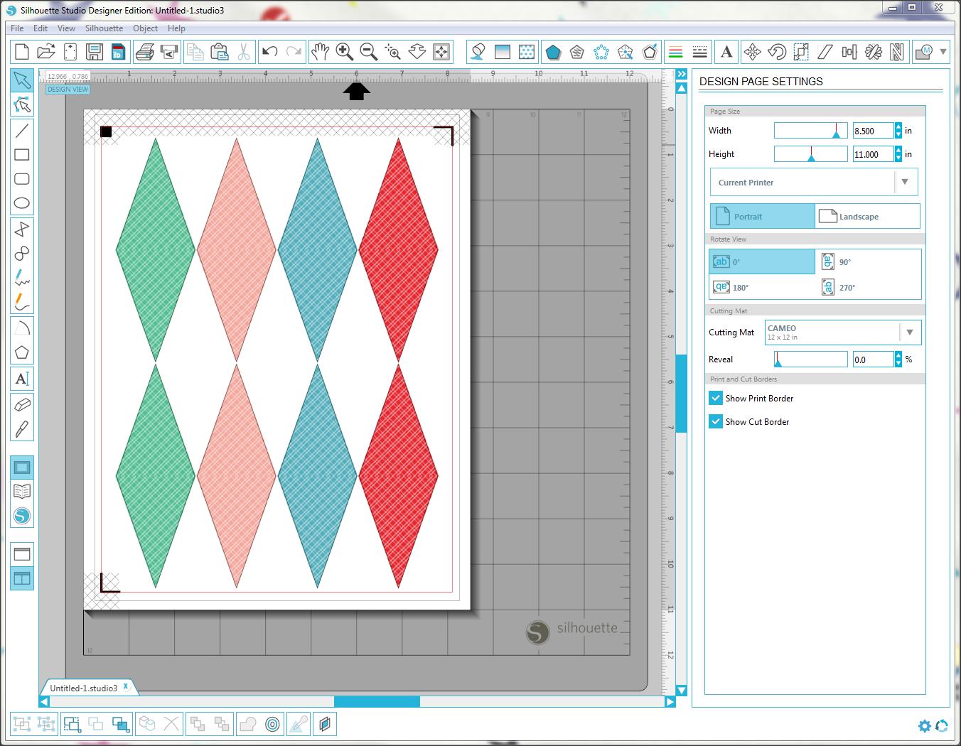This screenshot has width=961, height=746.
Task: Click the Copy icon
Action: tap(195, 51)
